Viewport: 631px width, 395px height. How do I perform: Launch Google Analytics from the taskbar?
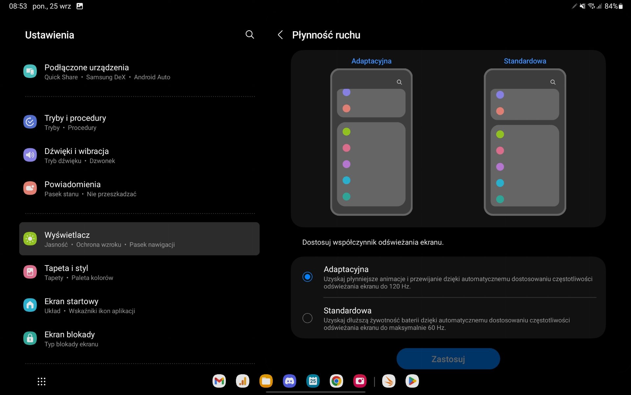(x=243, y=381)
